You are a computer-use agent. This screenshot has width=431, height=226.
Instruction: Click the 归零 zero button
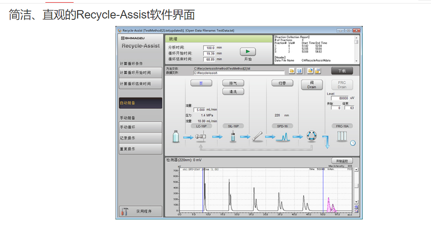coord(282,83)
